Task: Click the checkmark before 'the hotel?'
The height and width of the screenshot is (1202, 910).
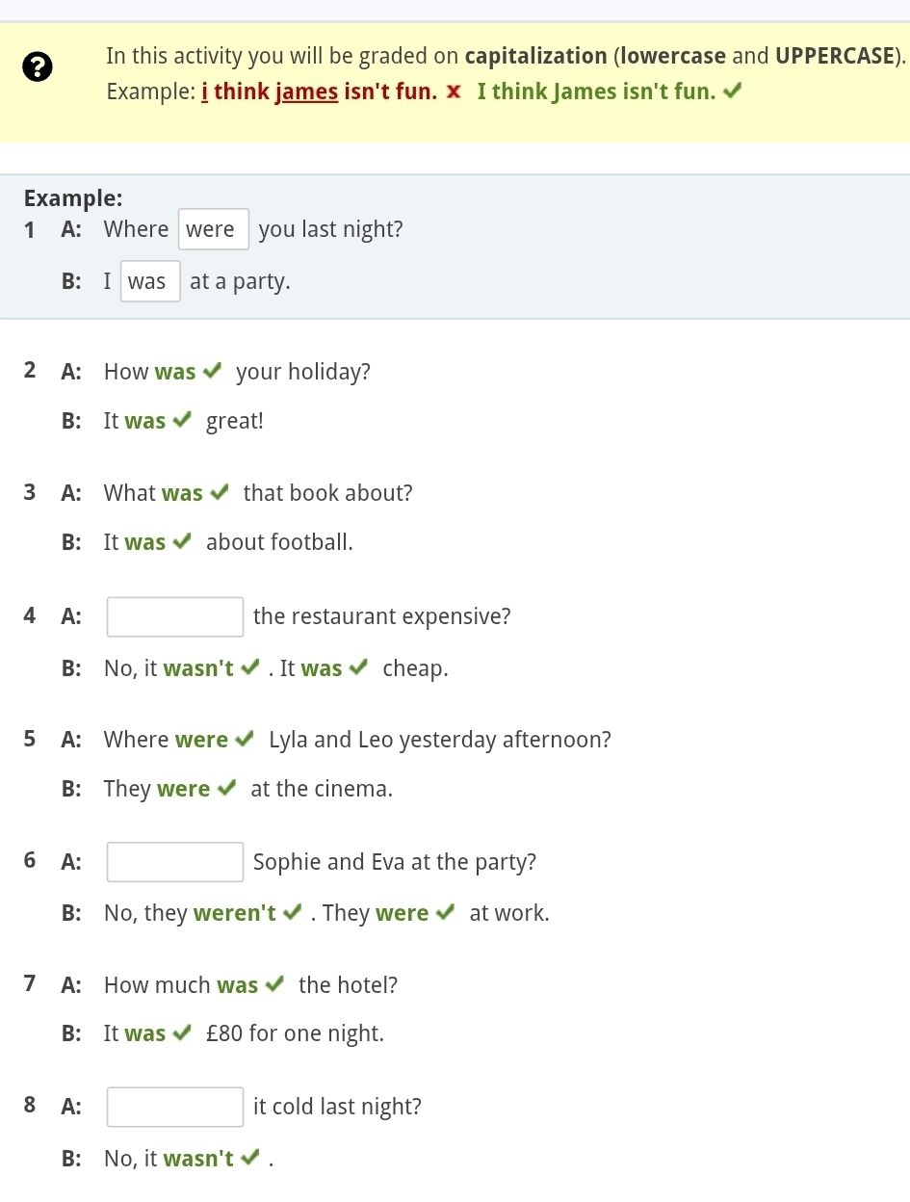Action: tap(275, 984)
